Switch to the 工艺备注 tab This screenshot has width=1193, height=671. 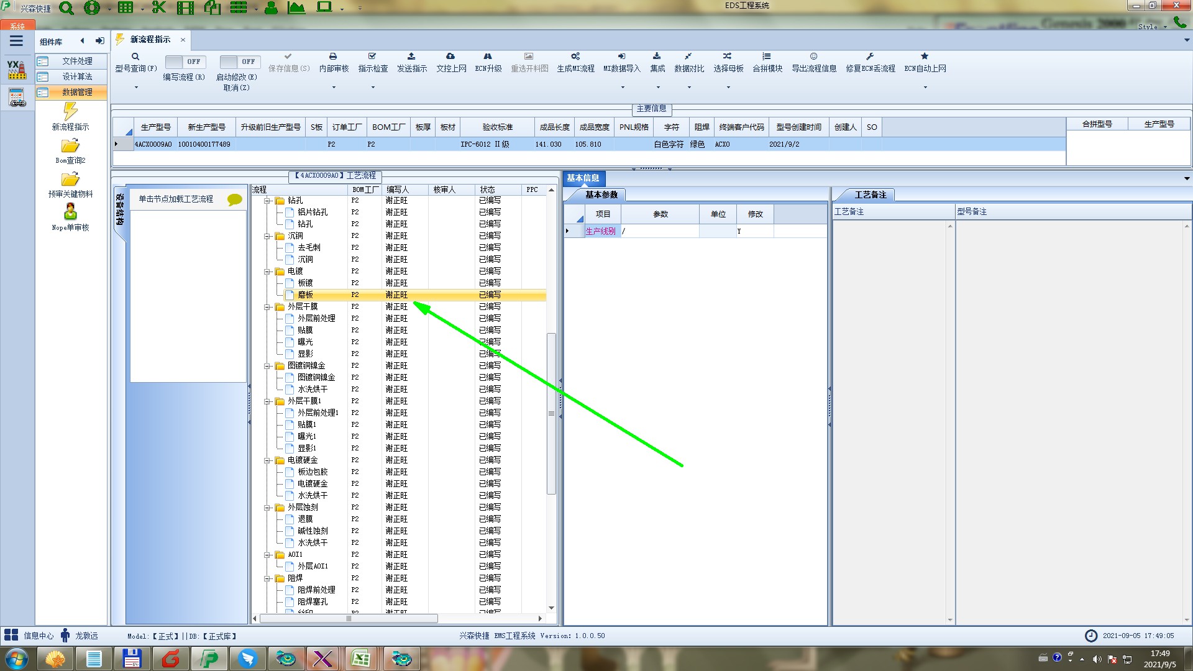[x=869, y=195]
